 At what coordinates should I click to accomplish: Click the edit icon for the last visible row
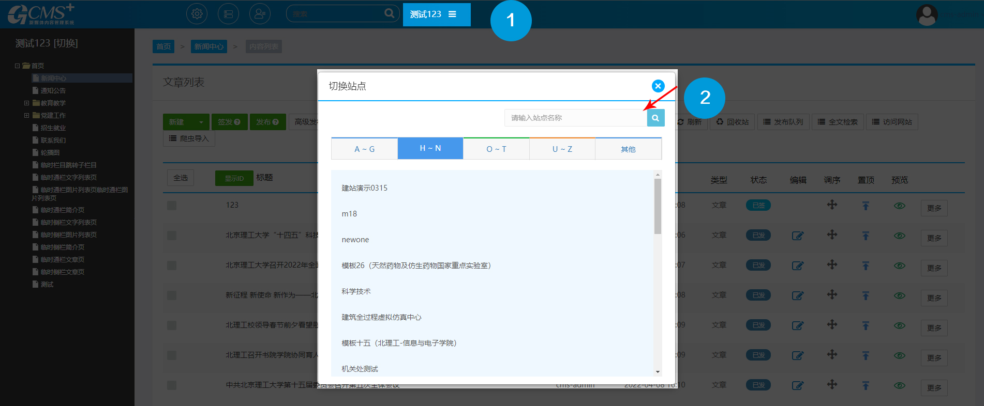[798, 385]
